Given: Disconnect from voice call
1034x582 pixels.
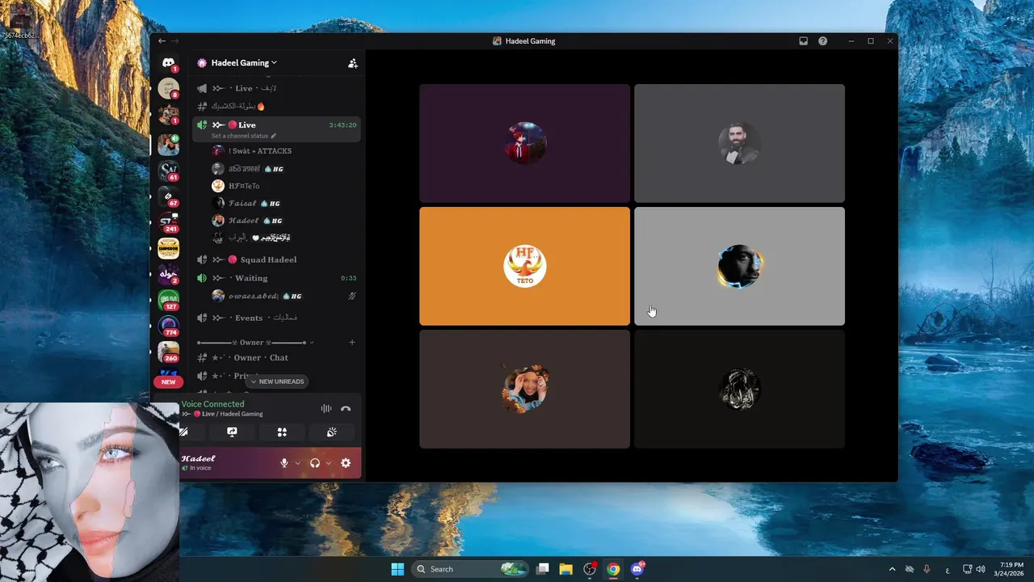Looking at the screenshot, I should [x=346, y=409].
